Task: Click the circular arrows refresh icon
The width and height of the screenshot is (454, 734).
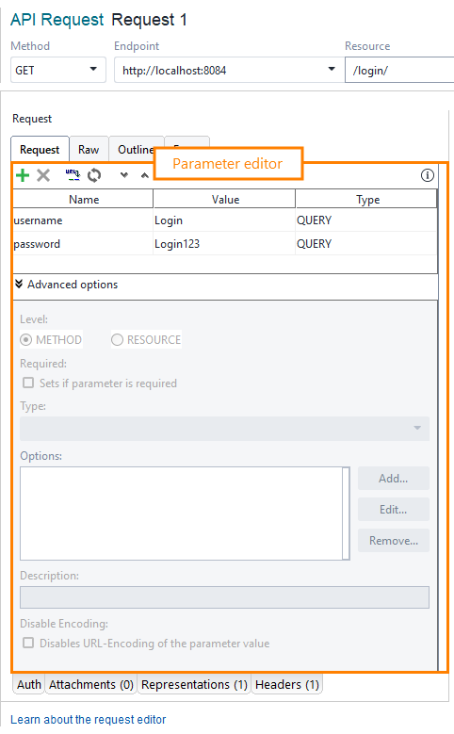Action: (94, 175)
